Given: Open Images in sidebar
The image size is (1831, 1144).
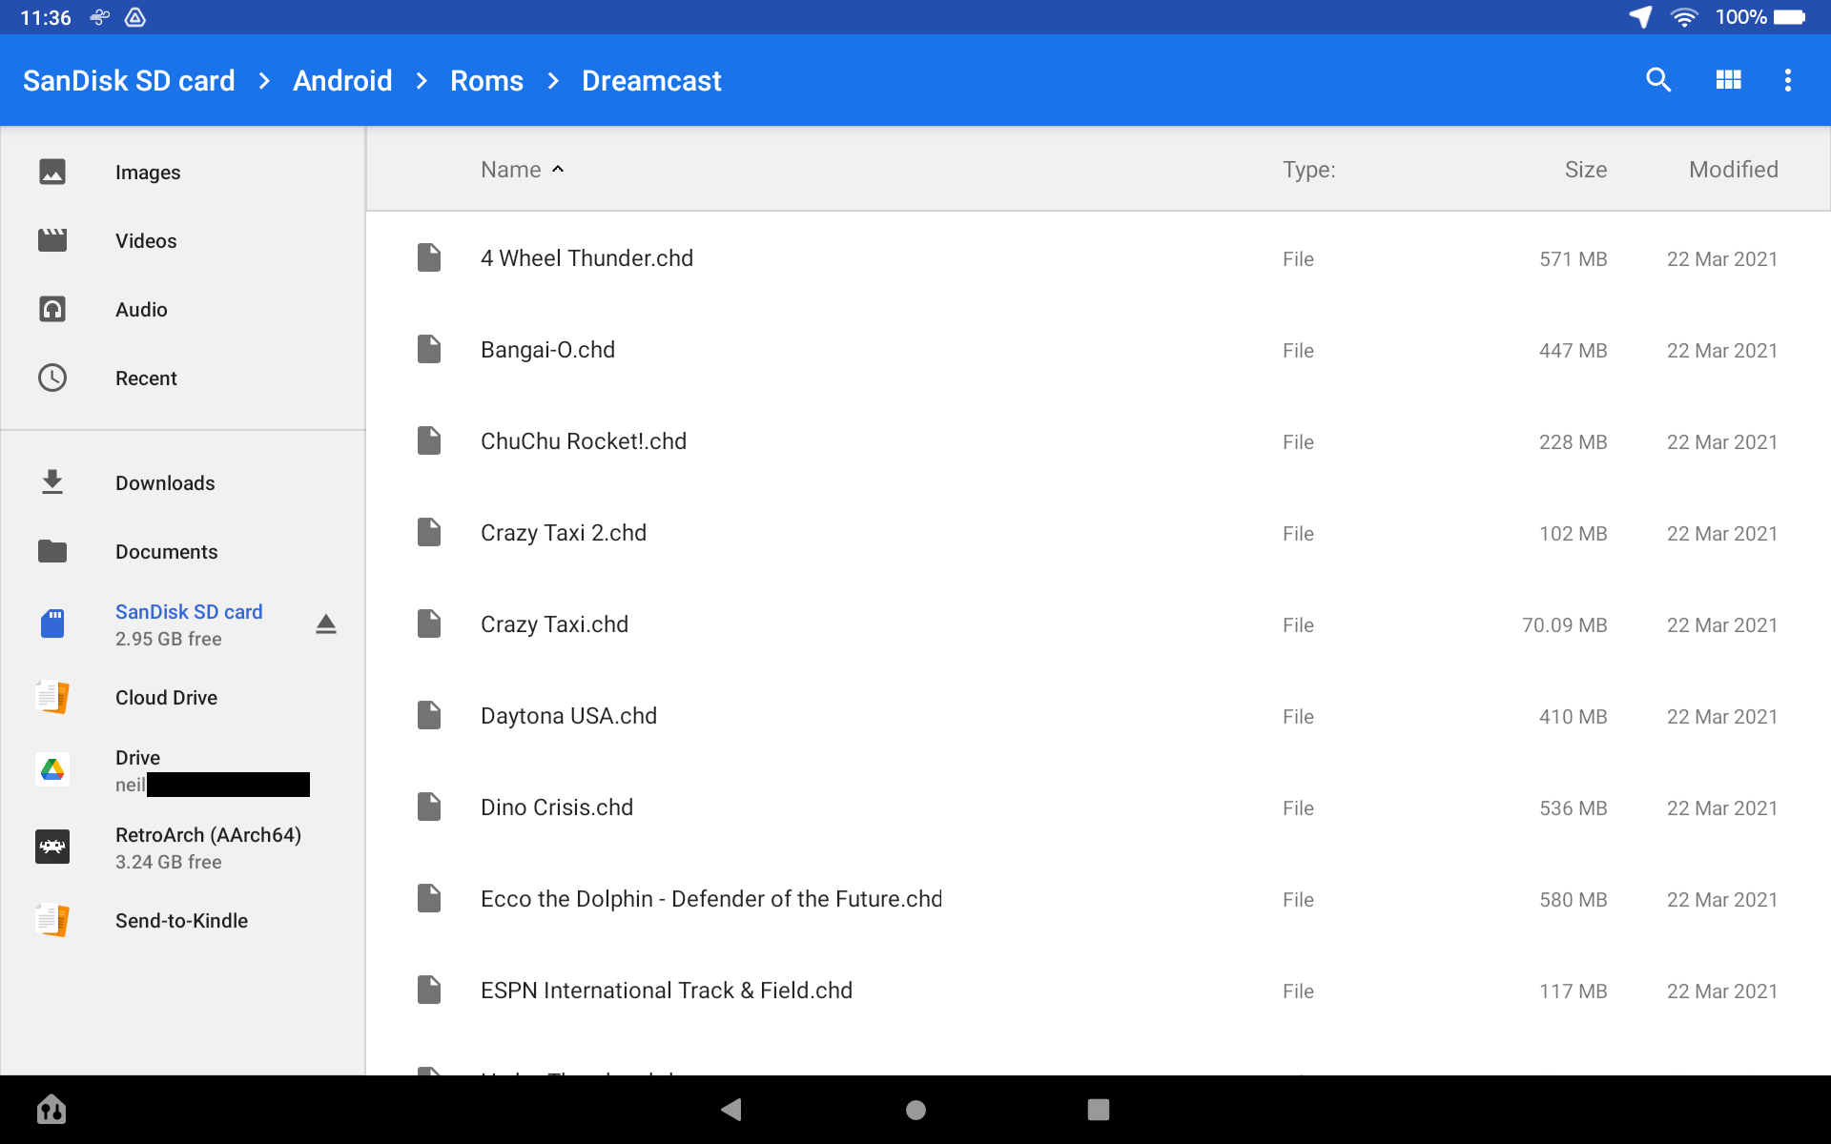Looking at the screenshot, I should click(183, 172).
